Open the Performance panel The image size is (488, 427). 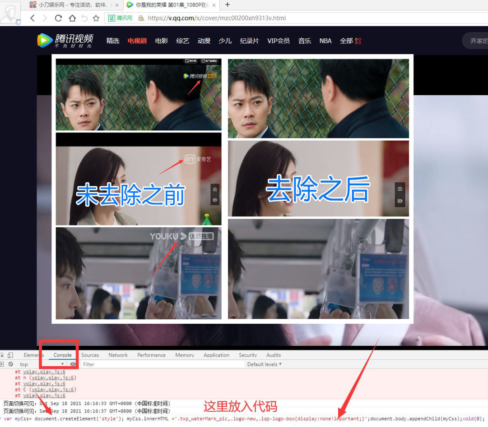tap(151, 355)
